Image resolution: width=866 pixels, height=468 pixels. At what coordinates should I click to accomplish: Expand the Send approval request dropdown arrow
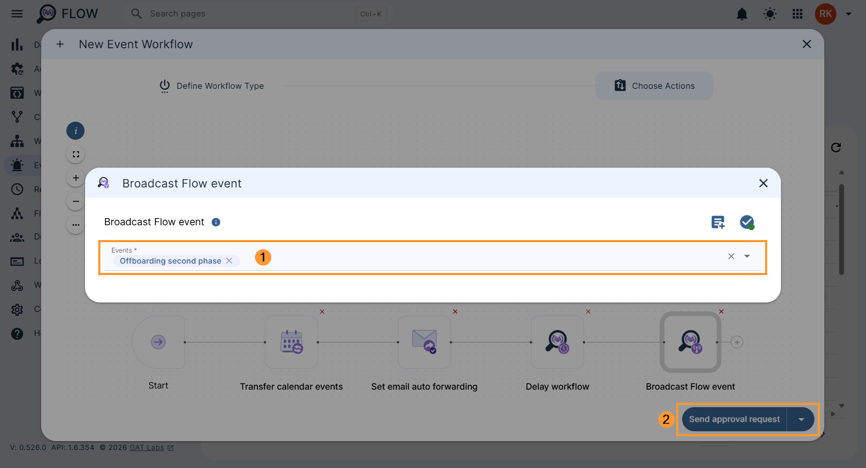point(801,419)
